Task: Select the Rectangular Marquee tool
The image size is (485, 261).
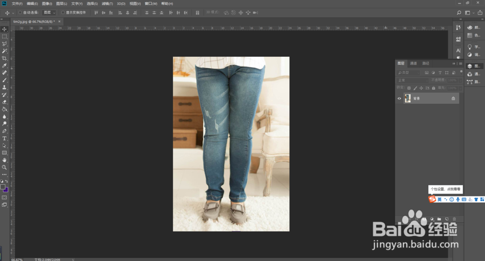Action: 4,36
